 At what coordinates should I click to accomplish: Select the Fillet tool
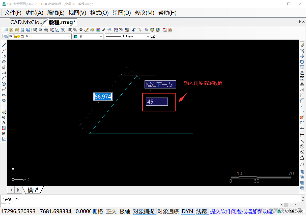point(302,101)
